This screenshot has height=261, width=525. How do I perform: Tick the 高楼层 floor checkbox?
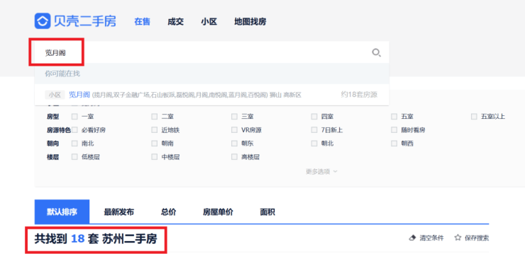(x=234, y=157)
